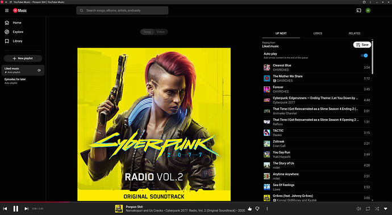Open the LYRICS tab
The width and height of the screenshot is (392, 215).
click(318, 33)
